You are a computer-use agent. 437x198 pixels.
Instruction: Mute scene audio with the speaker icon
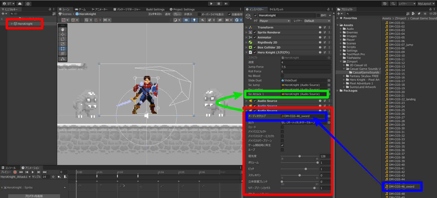coord(203,20)
